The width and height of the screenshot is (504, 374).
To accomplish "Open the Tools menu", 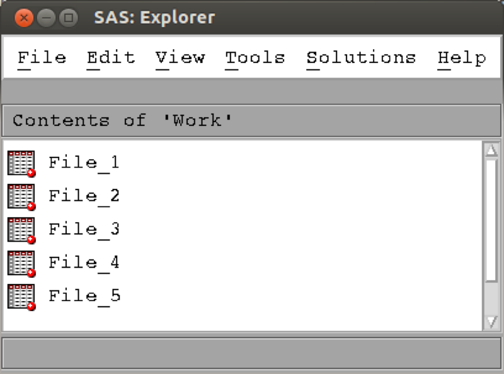I will point(255,59).
